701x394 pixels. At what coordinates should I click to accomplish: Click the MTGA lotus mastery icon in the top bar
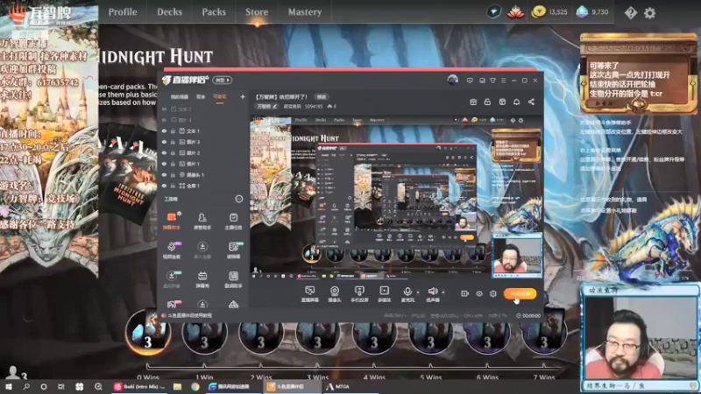[515, 12]
